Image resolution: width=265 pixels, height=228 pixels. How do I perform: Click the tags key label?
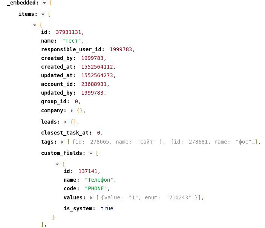pyautogui.click(x=49, y=142)
